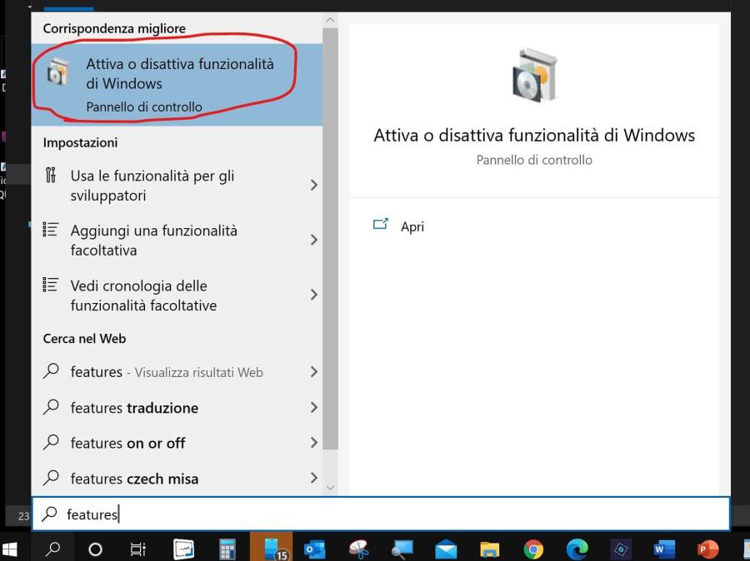Image resolution: width=750 pixels, height=561 pixels.
Task: Launch Microsoft Word from the taskbar
Action: tap(664, 549)
